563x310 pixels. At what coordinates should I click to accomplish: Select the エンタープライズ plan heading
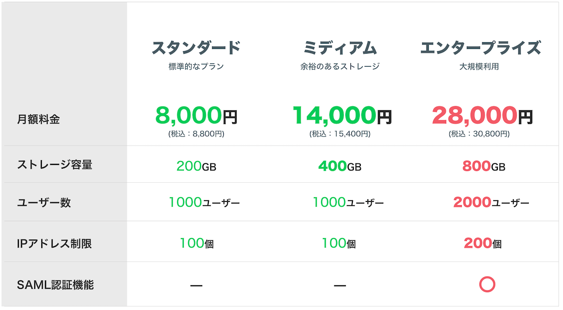[x=479, y=48]
